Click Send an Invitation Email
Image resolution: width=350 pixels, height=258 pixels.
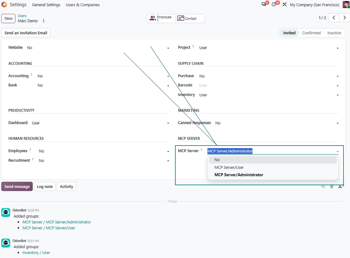pos(26,33)
